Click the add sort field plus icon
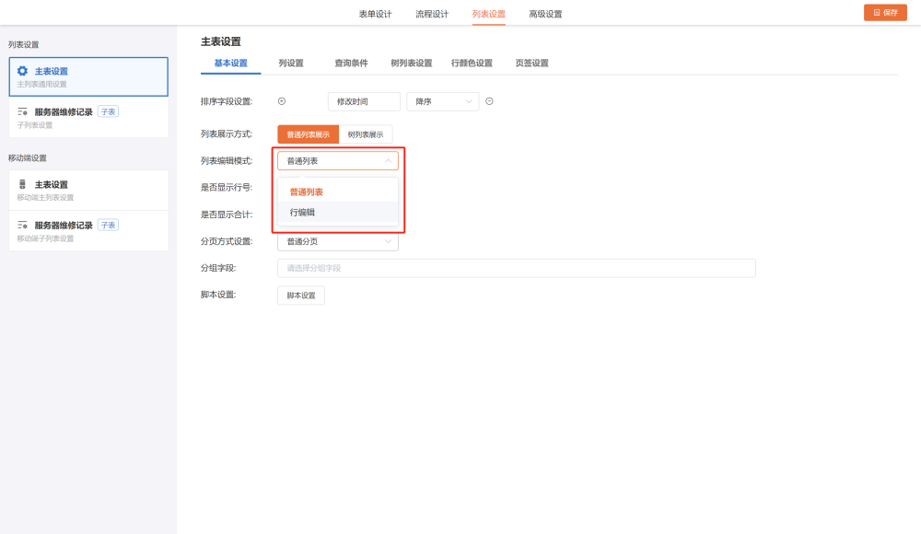The width and height of the screenshot is (921, 534). coord(282,101)
